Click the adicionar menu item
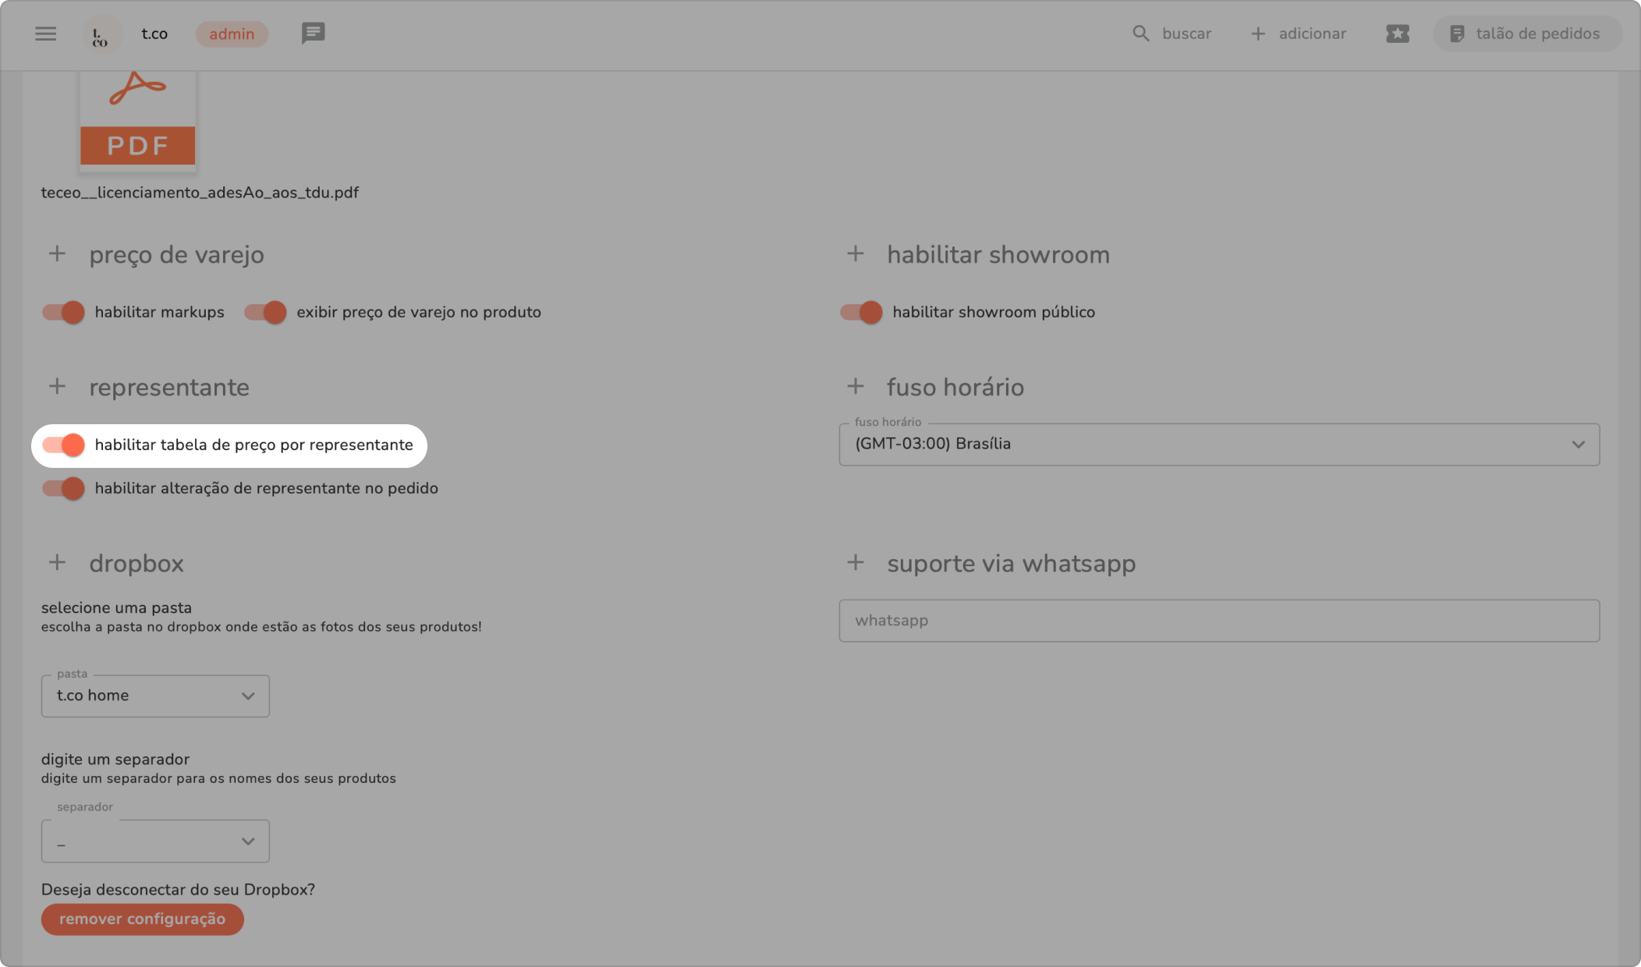1641x967 pixels. pyautogui.click(x=1299, y=34)
